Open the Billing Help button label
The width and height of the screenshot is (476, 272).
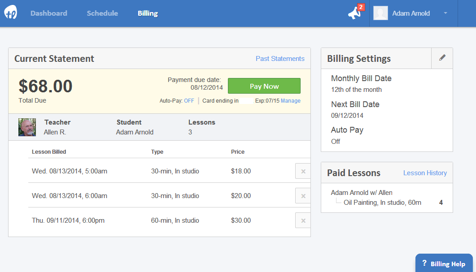(x=448, y=264)
